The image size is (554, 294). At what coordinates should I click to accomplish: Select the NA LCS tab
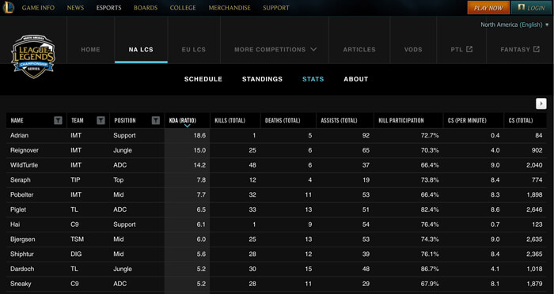[x=141, y=50]
